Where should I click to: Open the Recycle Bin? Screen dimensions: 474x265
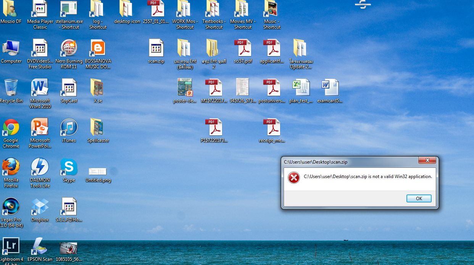tap(11, 88)
